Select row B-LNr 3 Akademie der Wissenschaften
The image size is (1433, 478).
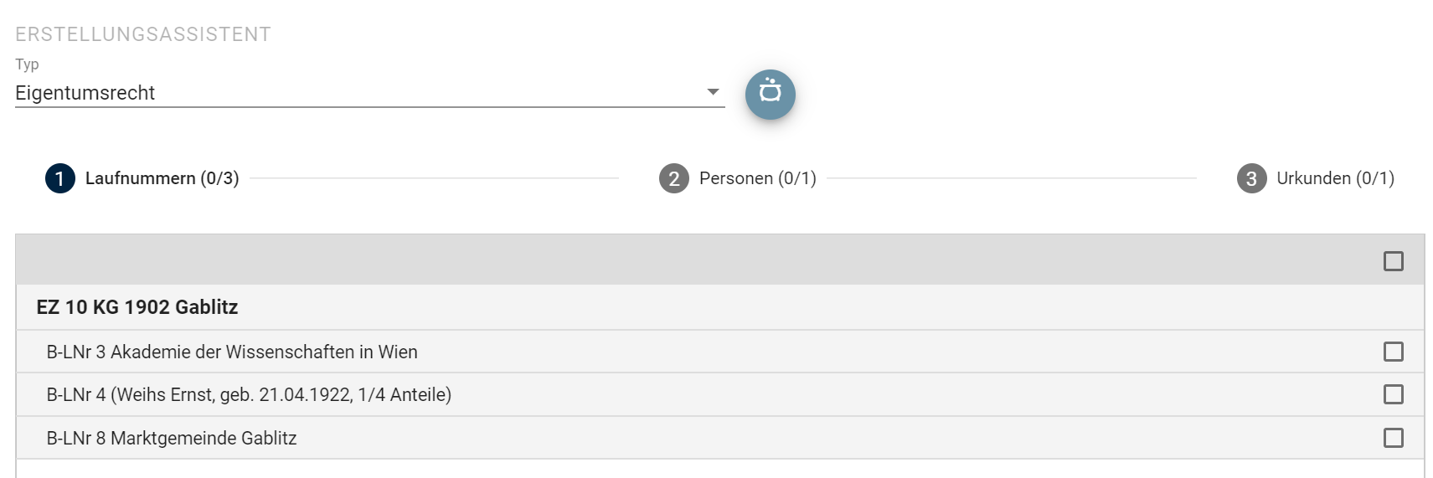pos(720,352)
